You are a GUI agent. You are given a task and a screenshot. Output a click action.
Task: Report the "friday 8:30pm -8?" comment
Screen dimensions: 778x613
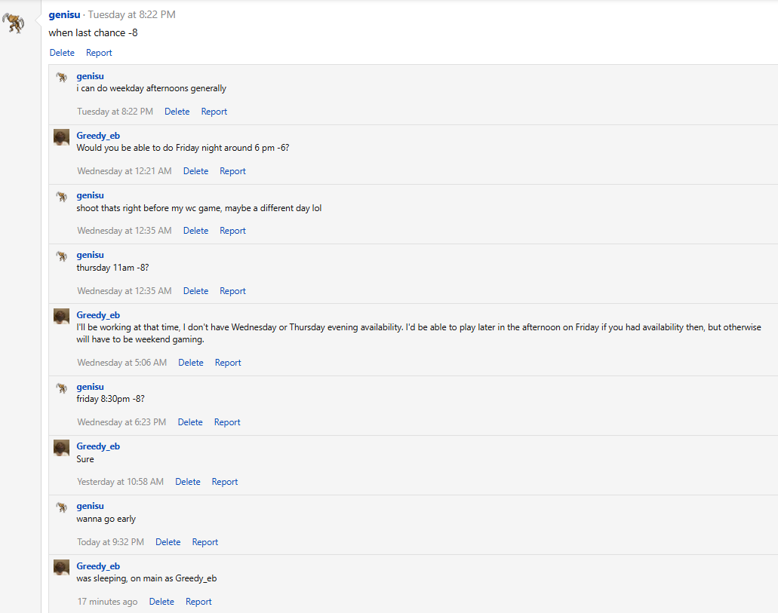[227, 422]
